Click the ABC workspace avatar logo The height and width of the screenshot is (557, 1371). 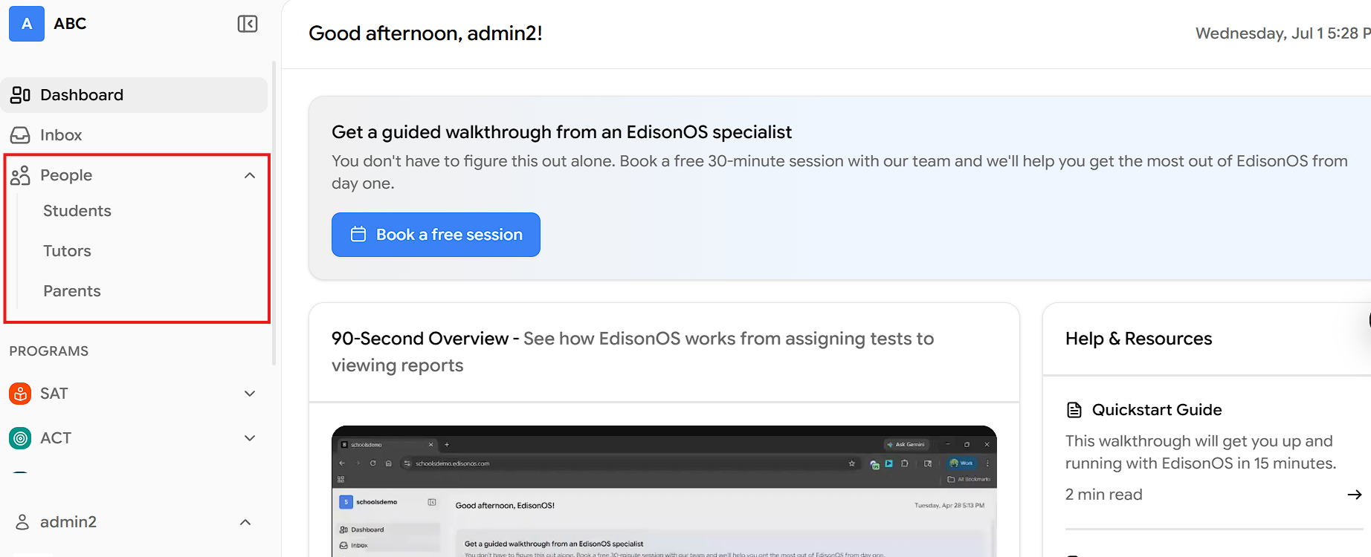[27, 24]
